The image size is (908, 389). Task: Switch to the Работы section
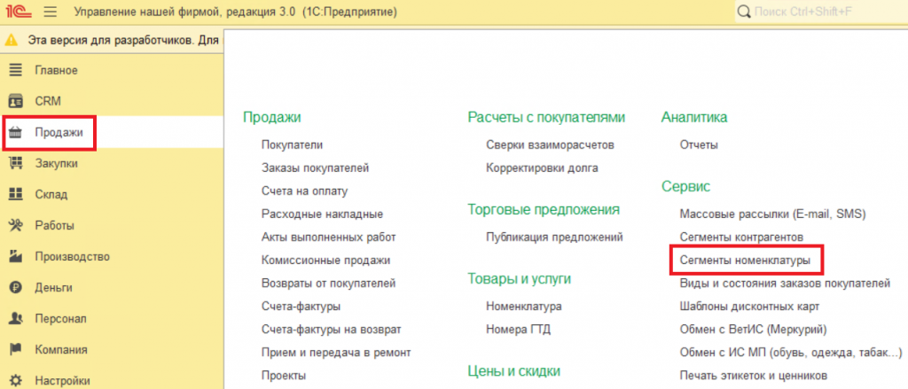point(54,225)
